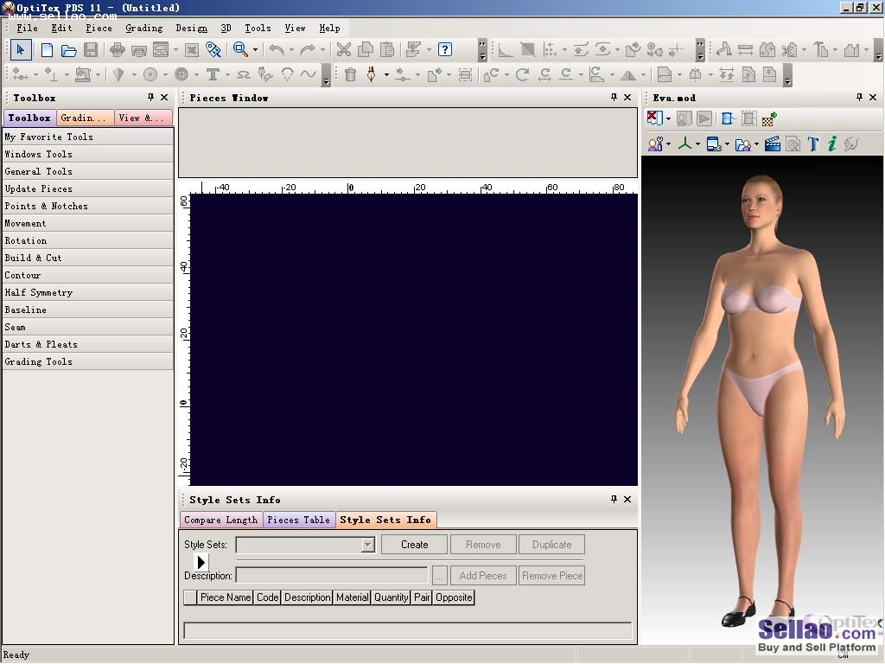
Task: Click the floppy disk Save icon
Action: point(91,50)
